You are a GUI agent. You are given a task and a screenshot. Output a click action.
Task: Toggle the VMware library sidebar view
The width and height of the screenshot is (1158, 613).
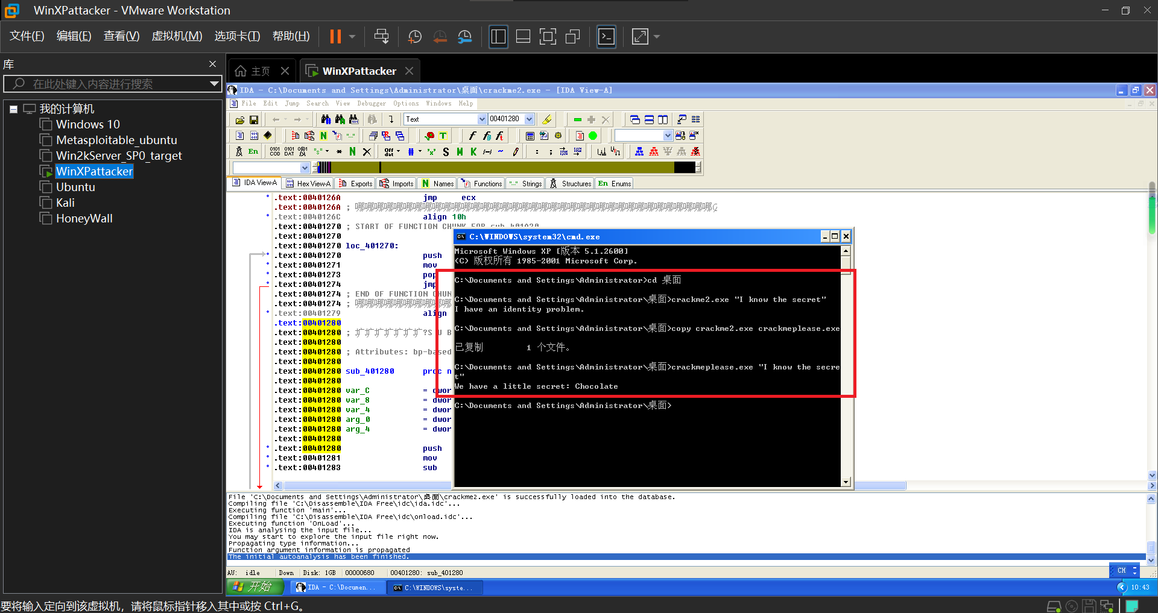tap(498, 36)
